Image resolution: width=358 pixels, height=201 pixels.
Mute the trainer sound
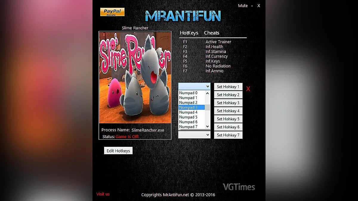(x=243, y=6)
